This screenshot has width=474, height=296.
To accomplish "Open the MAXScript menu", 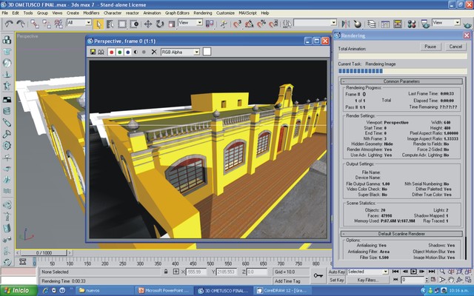I will coord(247,13).
